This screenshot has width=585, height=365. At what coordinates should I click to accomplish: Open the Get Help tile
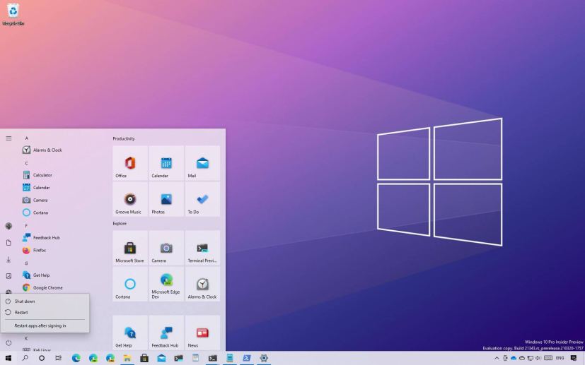tap(130, 333)
